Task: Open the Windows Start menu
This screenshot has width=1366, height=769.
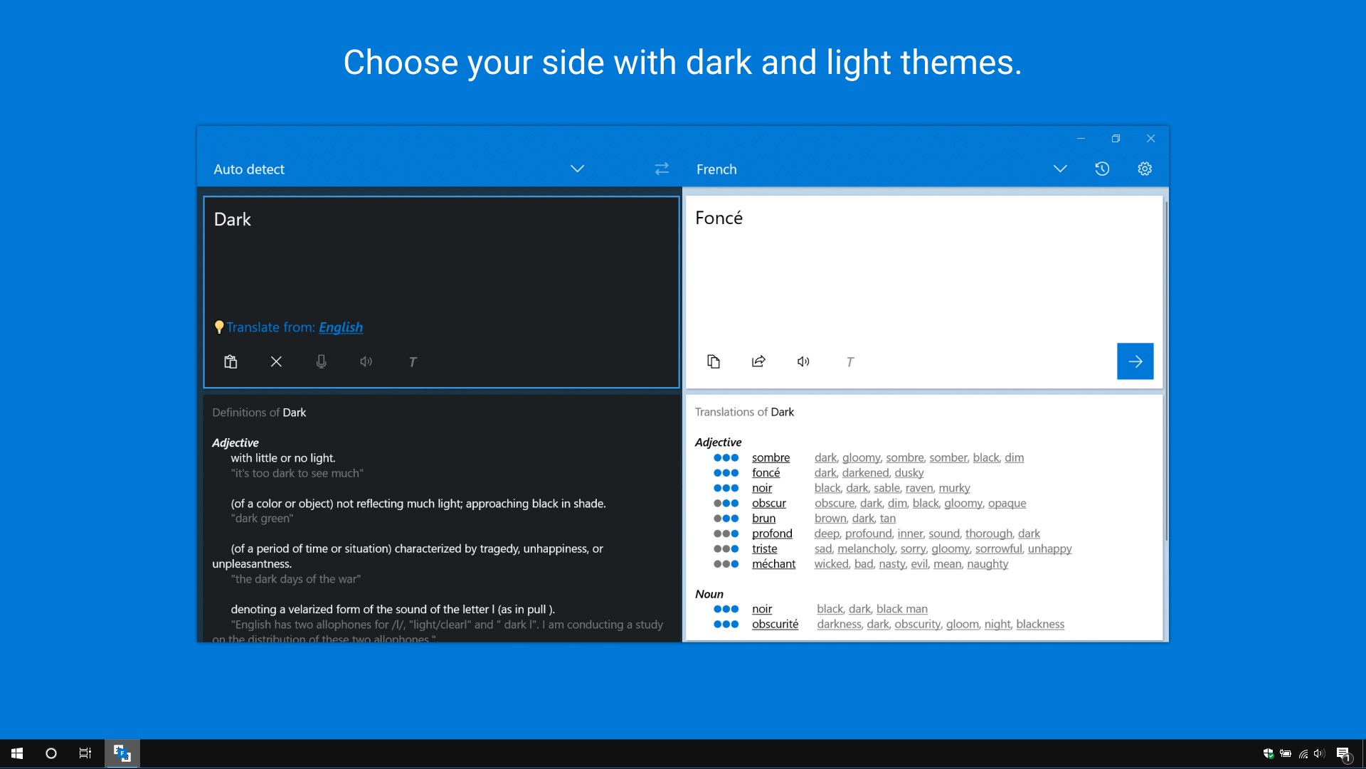Action: pos(16,753)
